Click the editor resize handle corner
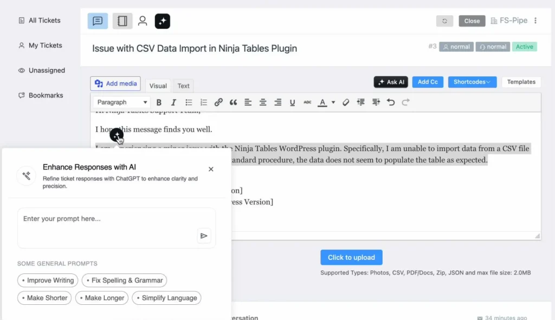 pyautogui.click(x=537, y=236)
